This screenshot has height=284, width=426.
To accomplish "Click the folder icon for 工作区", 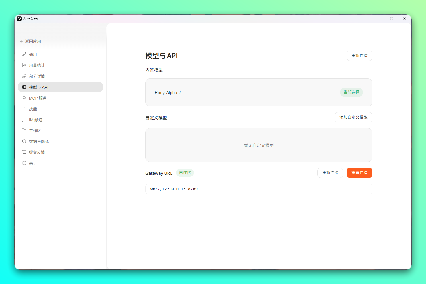I will coord(24,130).
